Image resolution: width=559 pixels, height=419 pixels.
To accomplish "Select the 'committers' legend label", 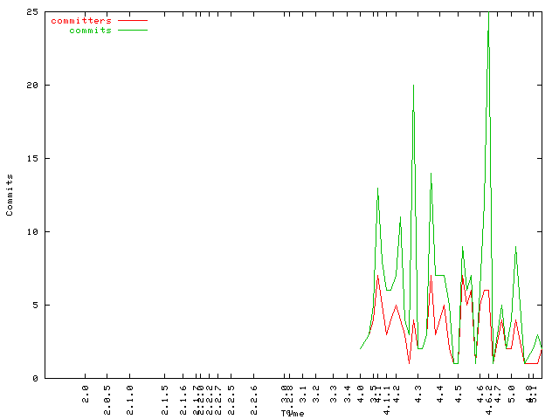I will [x=81, y=20].
